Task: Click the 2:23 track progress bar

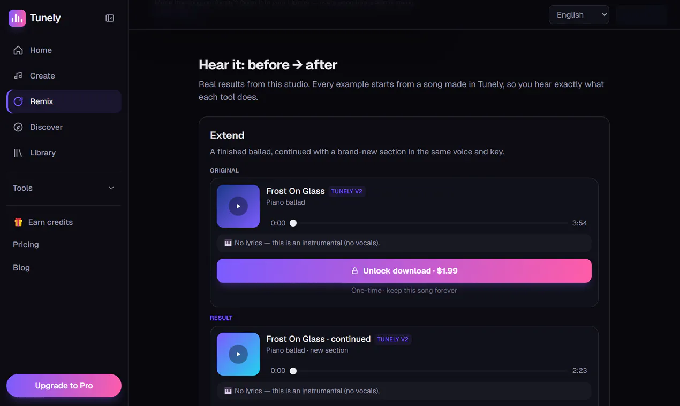Action: coord(428,371)
